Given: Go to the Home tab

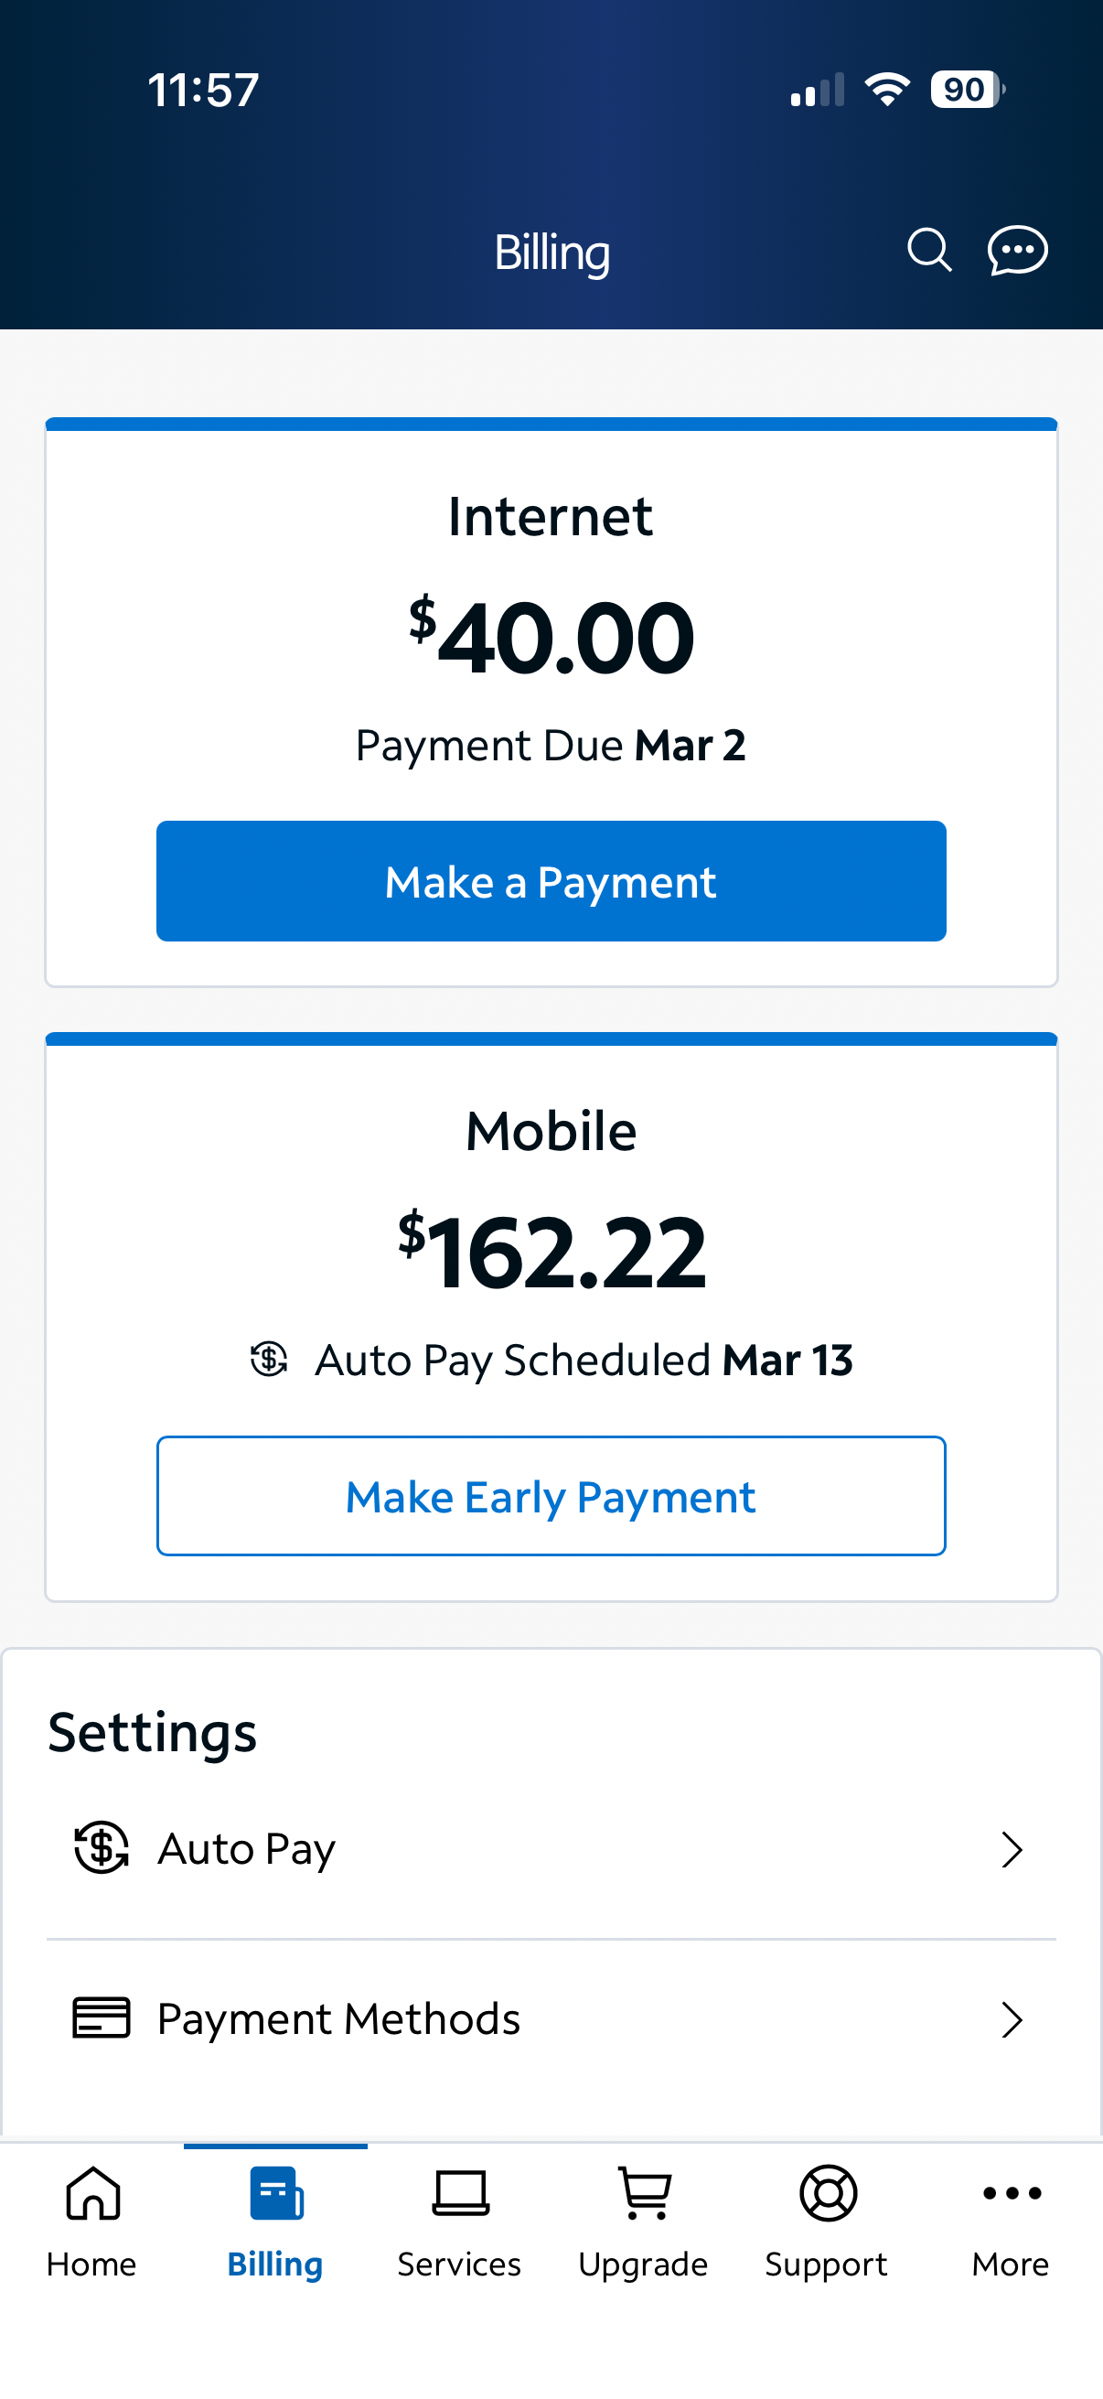Looking at the screenshot, I should (x=92, y=2221).
